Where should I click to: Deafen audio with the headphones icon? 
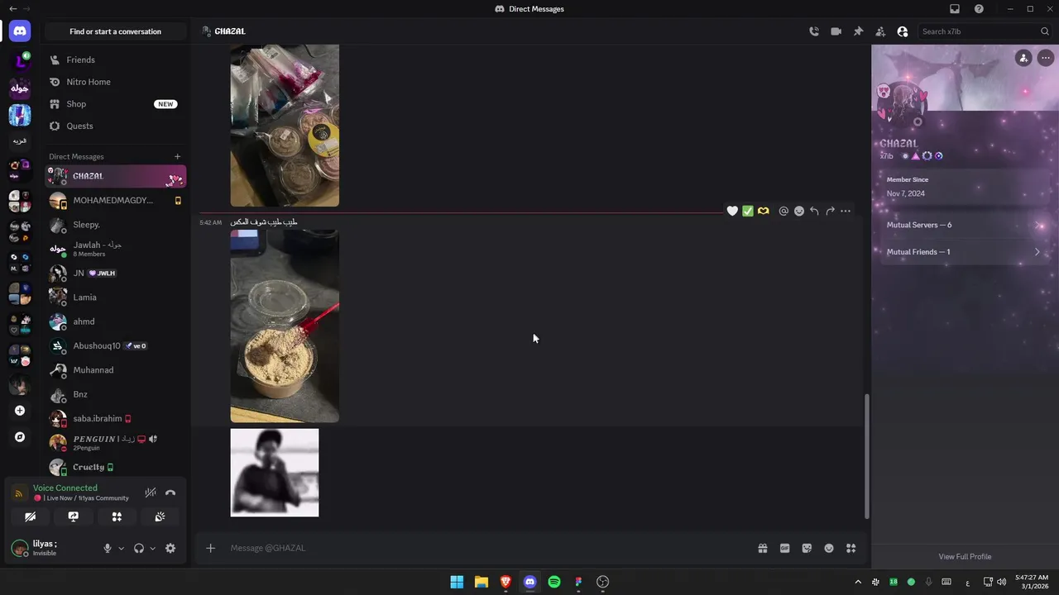pyautogui.click(x=139, y=548)
